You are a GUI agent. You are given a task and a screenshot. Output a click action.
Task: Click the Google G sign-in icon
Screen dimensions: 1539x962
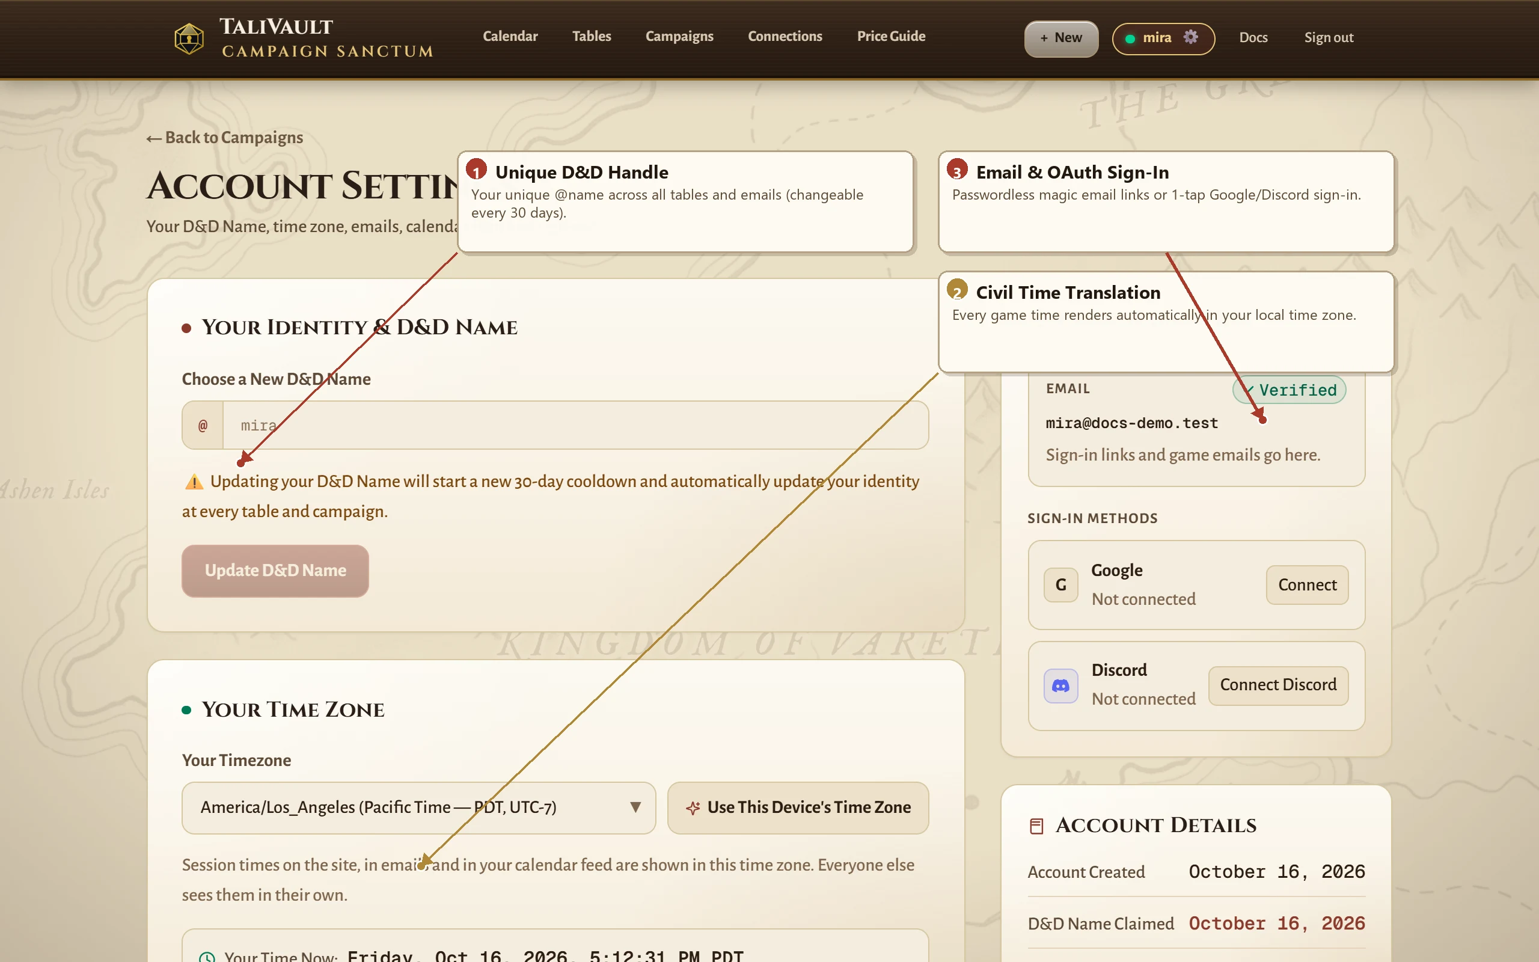click(x=1060, y=584)
